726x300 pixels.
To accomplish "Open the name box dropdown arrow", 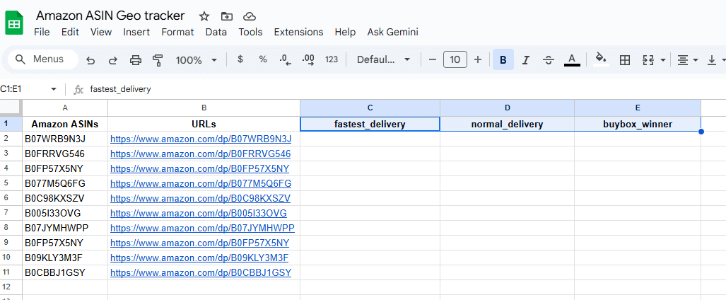I will click(x=54, y=89).
